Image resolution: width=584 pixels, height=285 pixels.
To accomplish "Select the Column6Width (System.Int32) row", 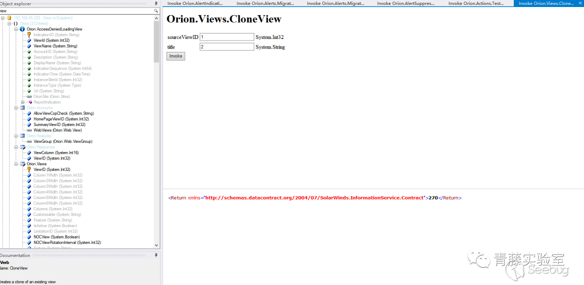I will click(58, 203).
